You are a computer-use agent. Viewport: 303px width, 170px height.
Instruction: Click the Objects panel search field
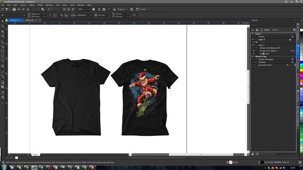pos(273,25)
